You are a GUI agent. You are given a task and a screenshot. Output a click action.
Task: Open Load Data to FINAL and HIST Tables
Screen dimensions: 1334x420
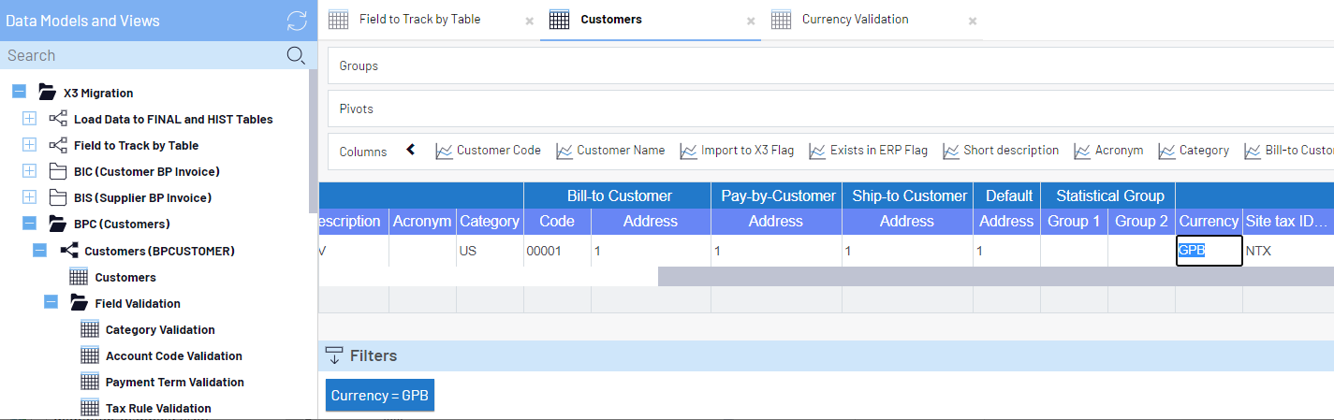pyautogui.click(x=173, y=119)
